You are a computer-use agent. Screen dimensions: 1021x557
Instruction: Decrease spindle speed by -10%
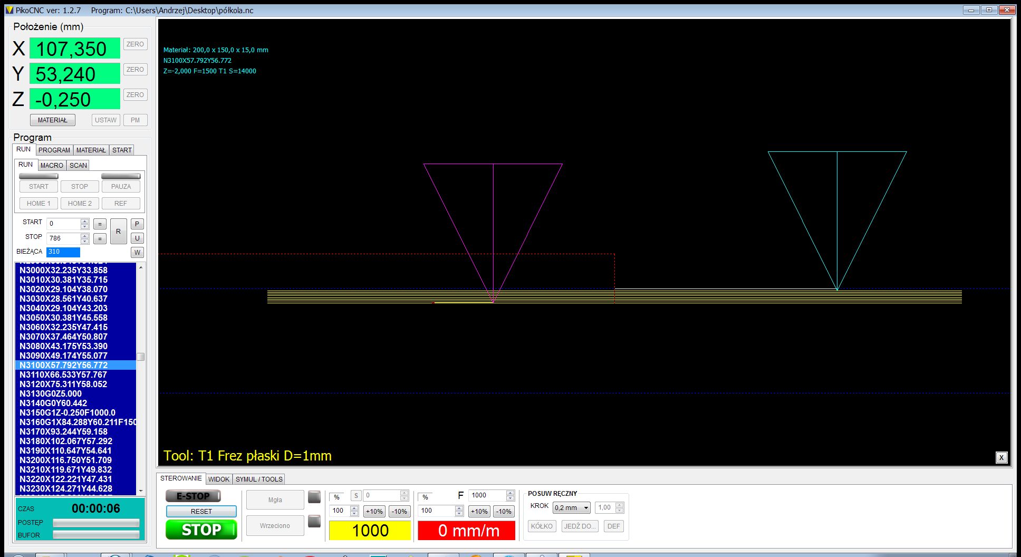click(x=400, y=512)
